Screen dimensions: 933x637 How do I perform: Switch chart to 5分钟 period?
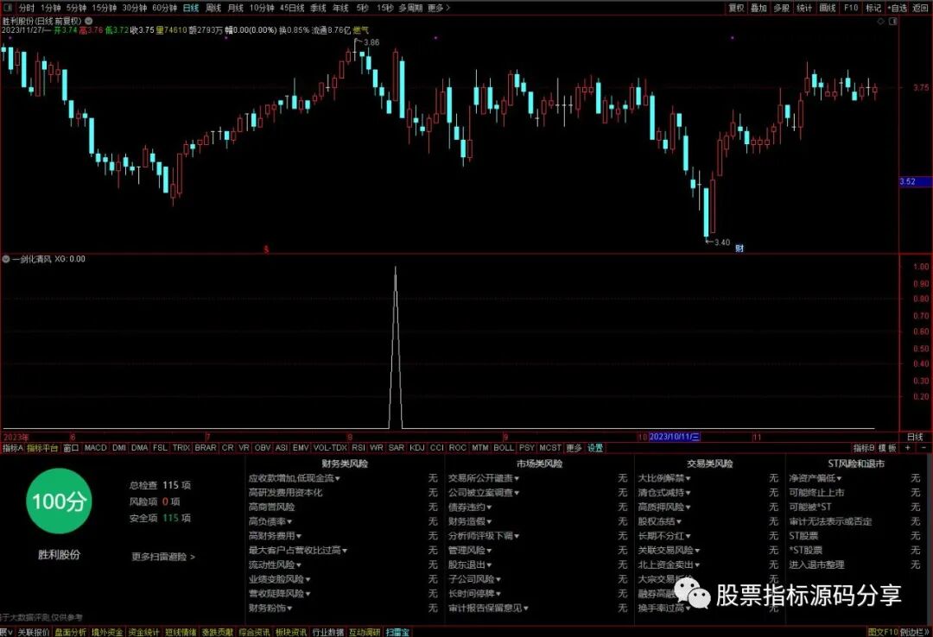pos(76,8)
